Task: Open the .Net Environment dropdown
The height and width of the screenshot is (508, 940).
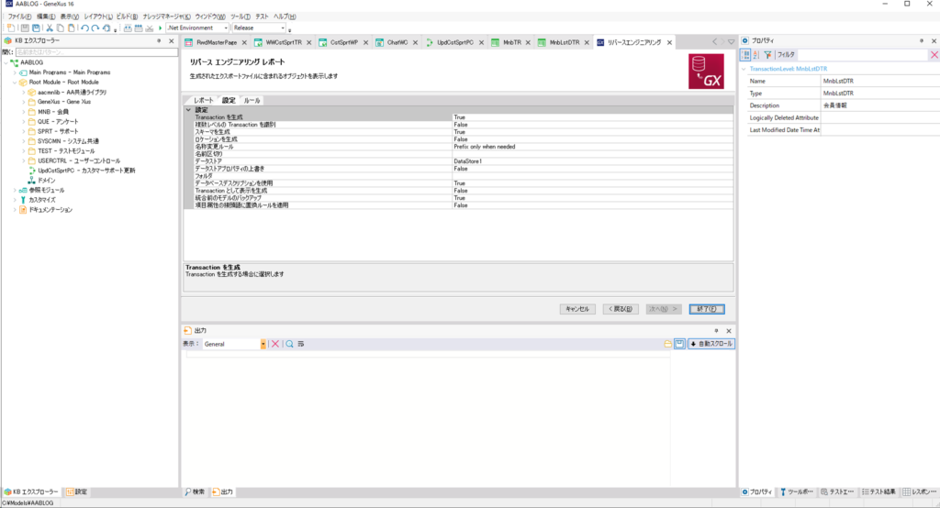Action: tap(226, 28)
